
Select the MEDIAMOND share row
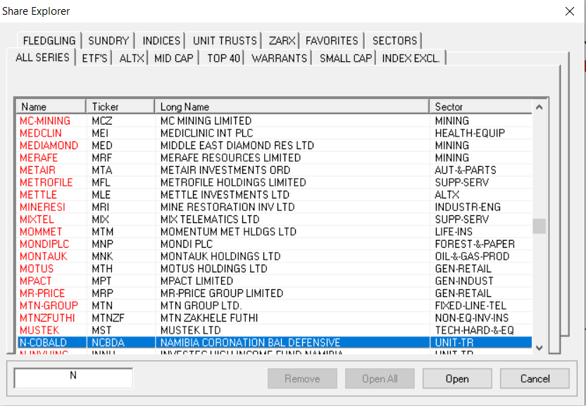(x=275, y=145)
